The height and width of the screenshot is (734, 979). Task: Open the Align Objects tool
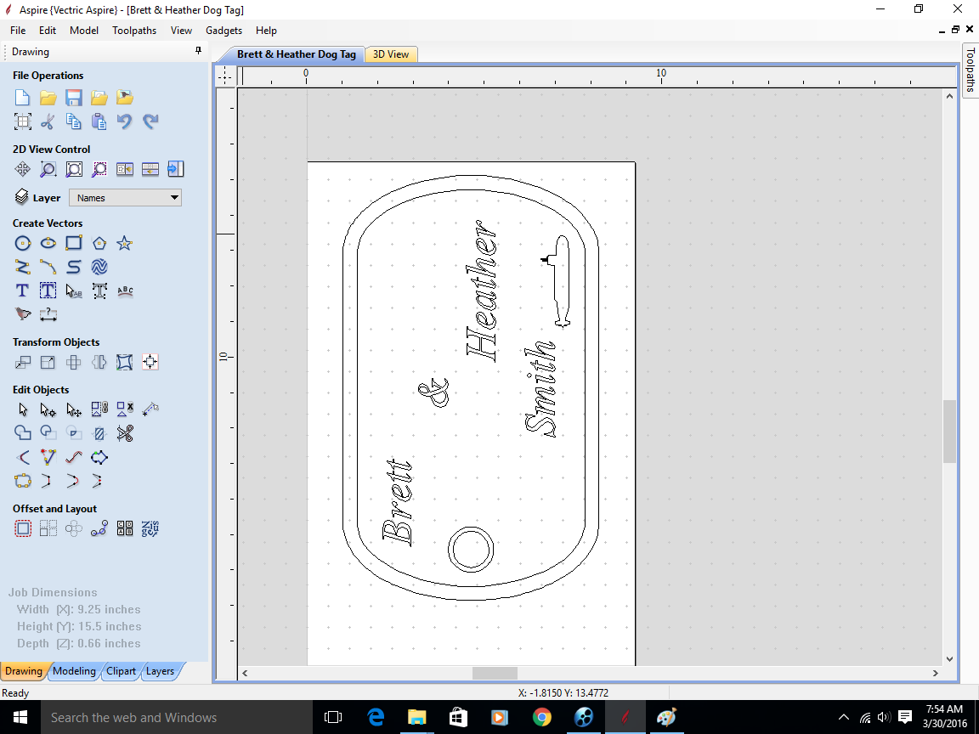pos(150,362)
